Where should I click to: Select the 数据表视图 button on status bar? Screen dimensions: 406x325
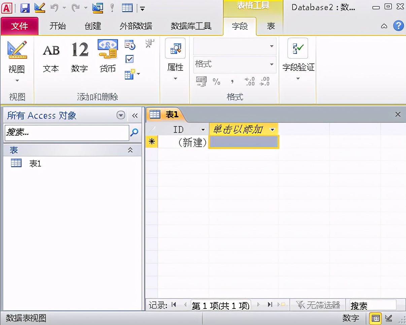click(375, 318)
